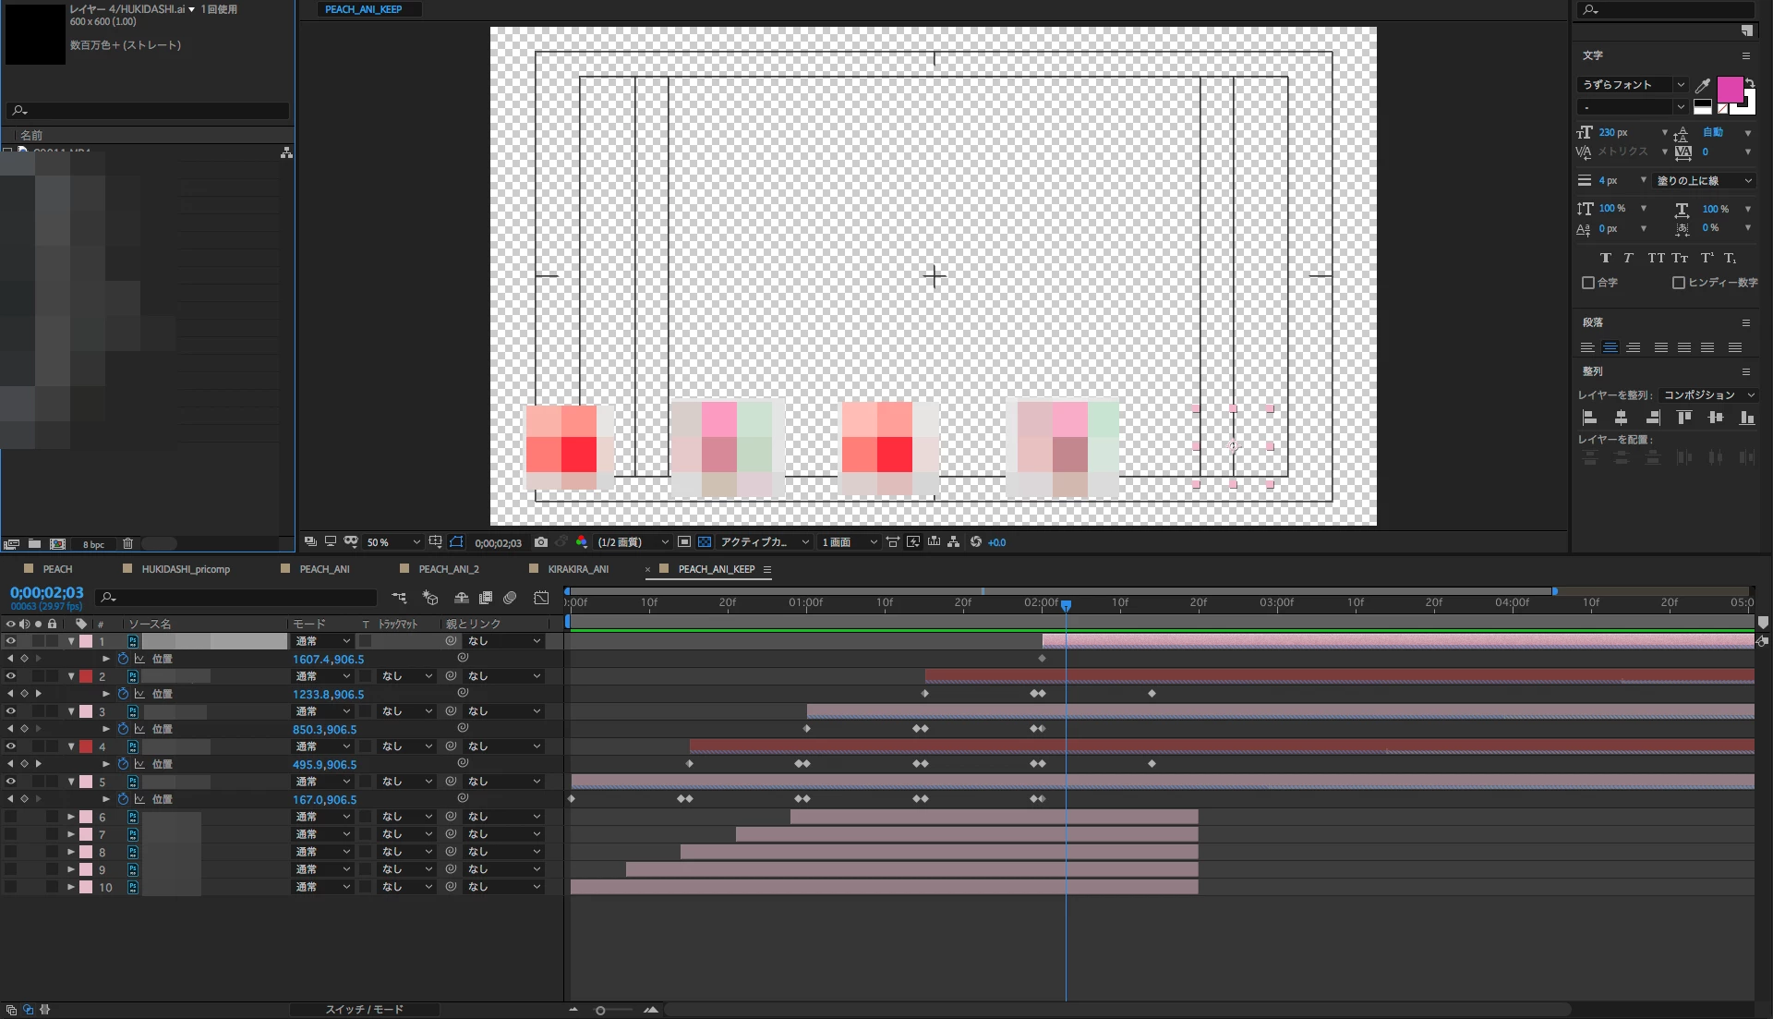Click the eyedropper in the Character panel
1773x1019 pixels.
pyautogui.click(x=1703, y=85)
